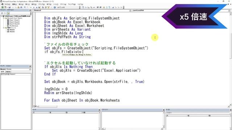Viewport: 232px width, 130px height.
Task: Close the Immediate pane
Action: [x=163, y=110]
